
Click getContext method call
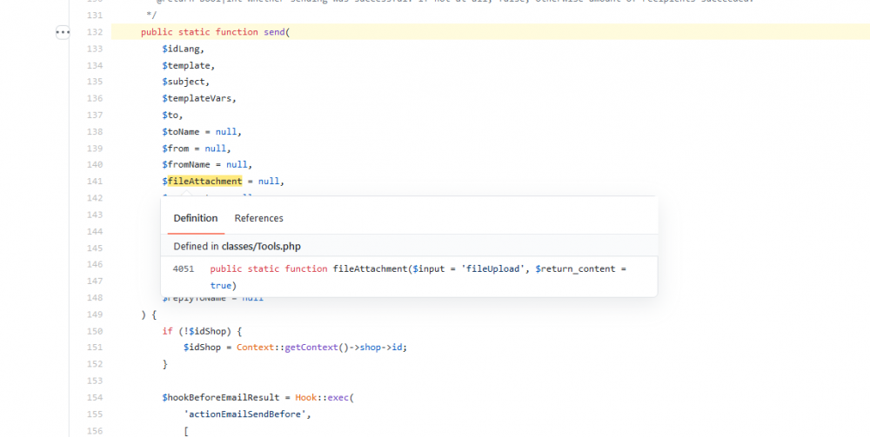[311, 348]
